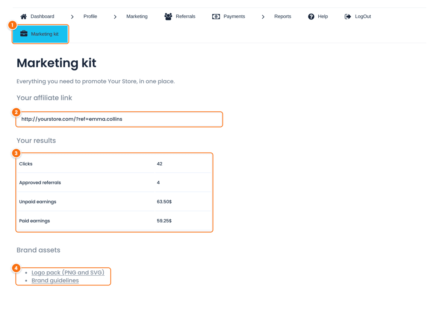Open the Brand guidelines link
The height and width of the screenshot is (312, 439).
click(55, 280)
